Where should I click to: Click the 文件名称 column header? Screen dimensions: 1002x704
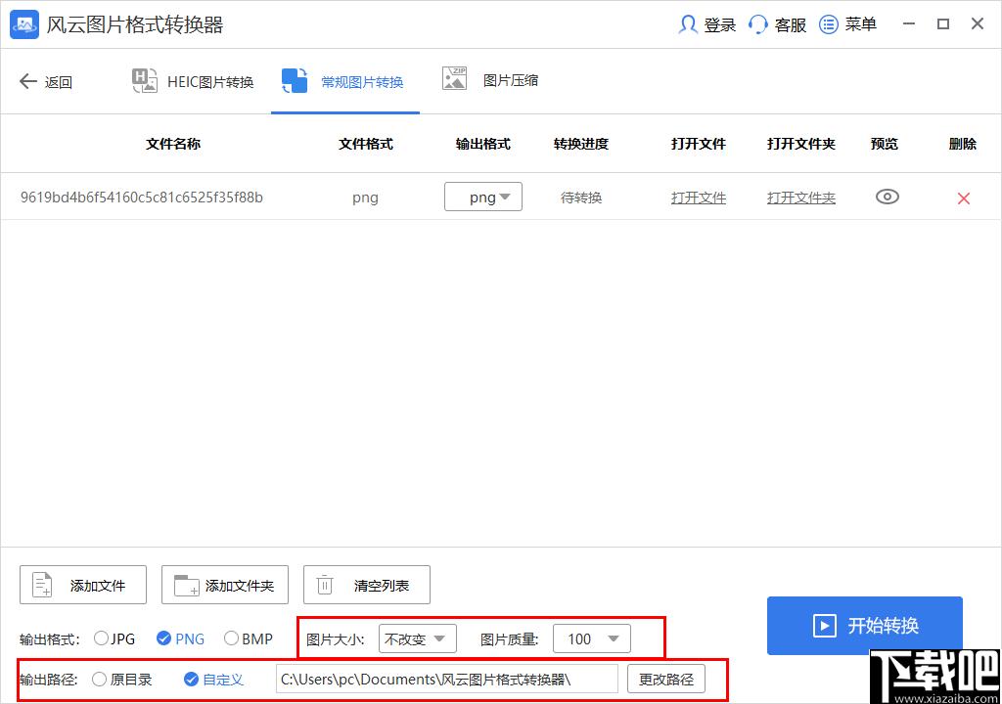[173, 144]
